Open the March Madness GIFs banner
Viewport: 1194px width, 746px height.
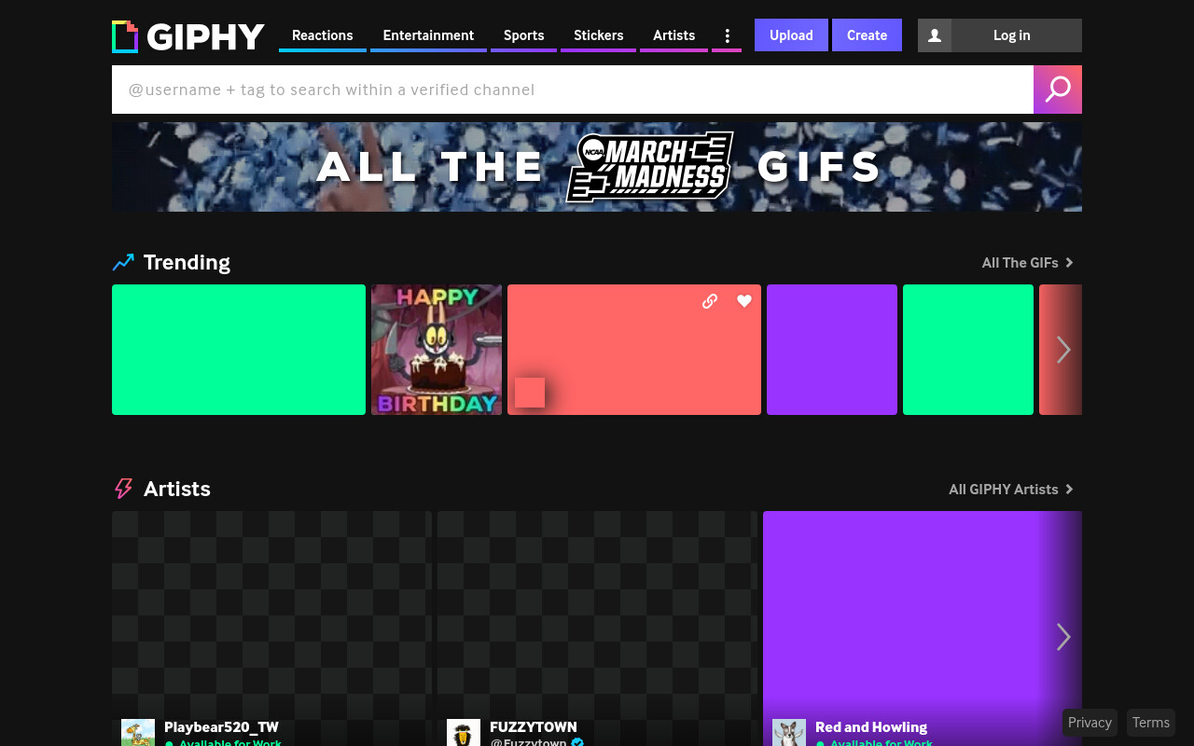[597, 167]
